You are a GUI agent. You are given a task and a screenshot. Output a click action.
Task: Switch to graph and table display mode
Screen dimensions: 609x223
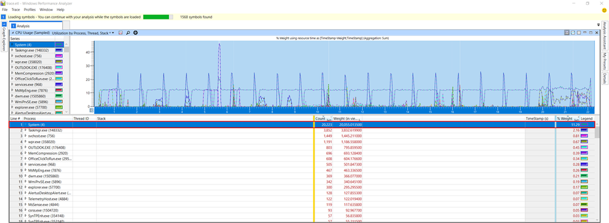coord(567,33)
